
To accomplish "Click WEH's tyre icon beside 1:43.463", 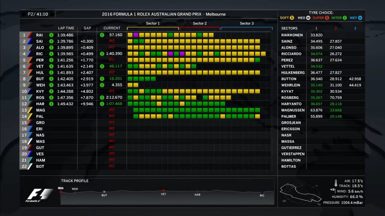I will click(51, 85).
